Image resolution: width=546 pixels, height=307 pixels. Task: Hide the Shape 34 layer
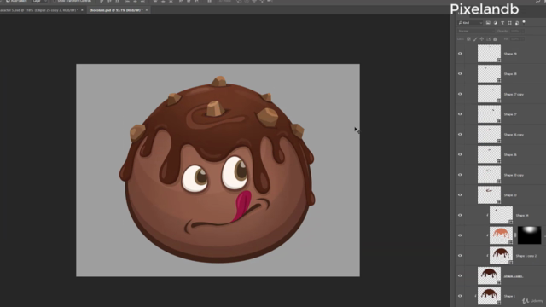pyautogui.click(x=460, y=215)
